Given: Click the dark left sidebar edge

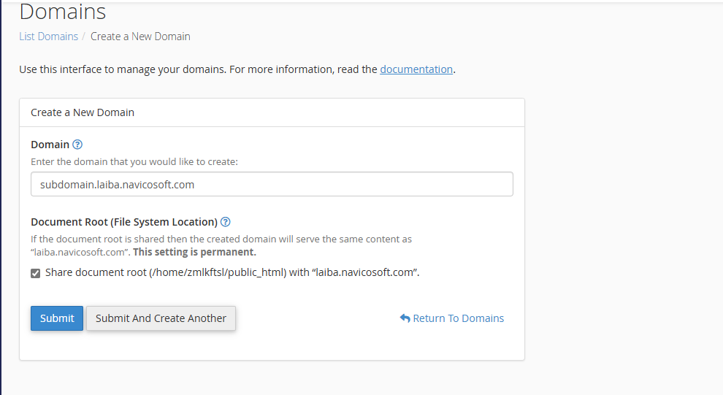Looking at the screenshot, I should [1, 219].
